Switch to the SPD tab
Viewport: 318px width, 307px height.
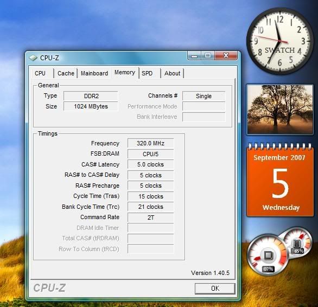tap(150, 73)
